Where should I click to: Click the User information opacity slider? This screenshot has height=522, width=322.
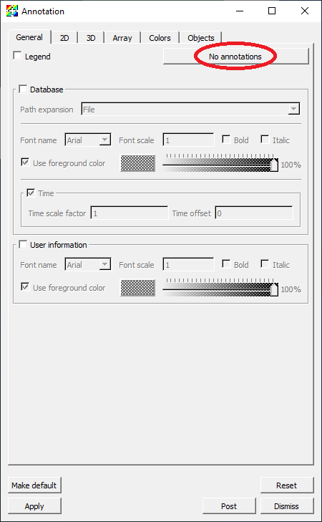pyautogui.click(x=220, y=287)
